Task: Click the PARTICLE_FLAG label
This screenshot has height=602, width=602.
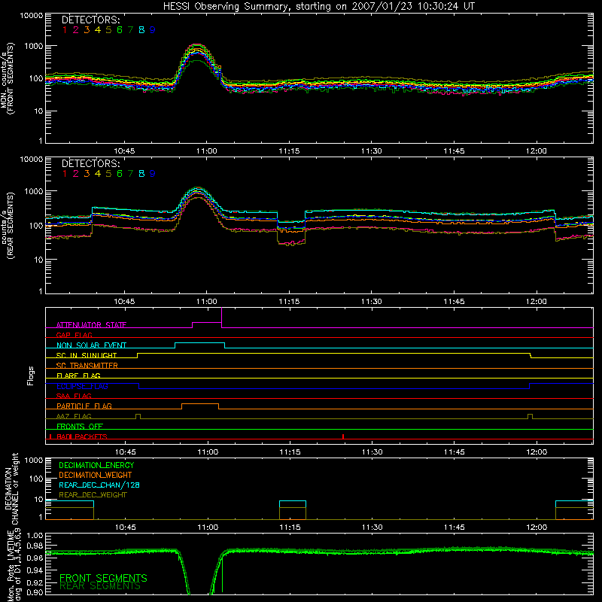Action: tap(84, 406)
